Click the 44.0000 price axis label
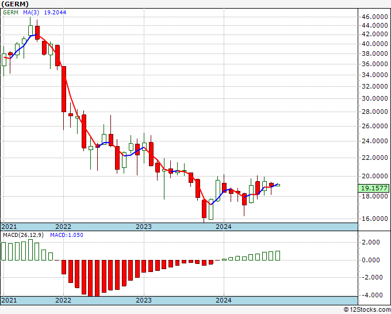Image resolution: width=391 pixels, height=314 pixels. (374, 25)
